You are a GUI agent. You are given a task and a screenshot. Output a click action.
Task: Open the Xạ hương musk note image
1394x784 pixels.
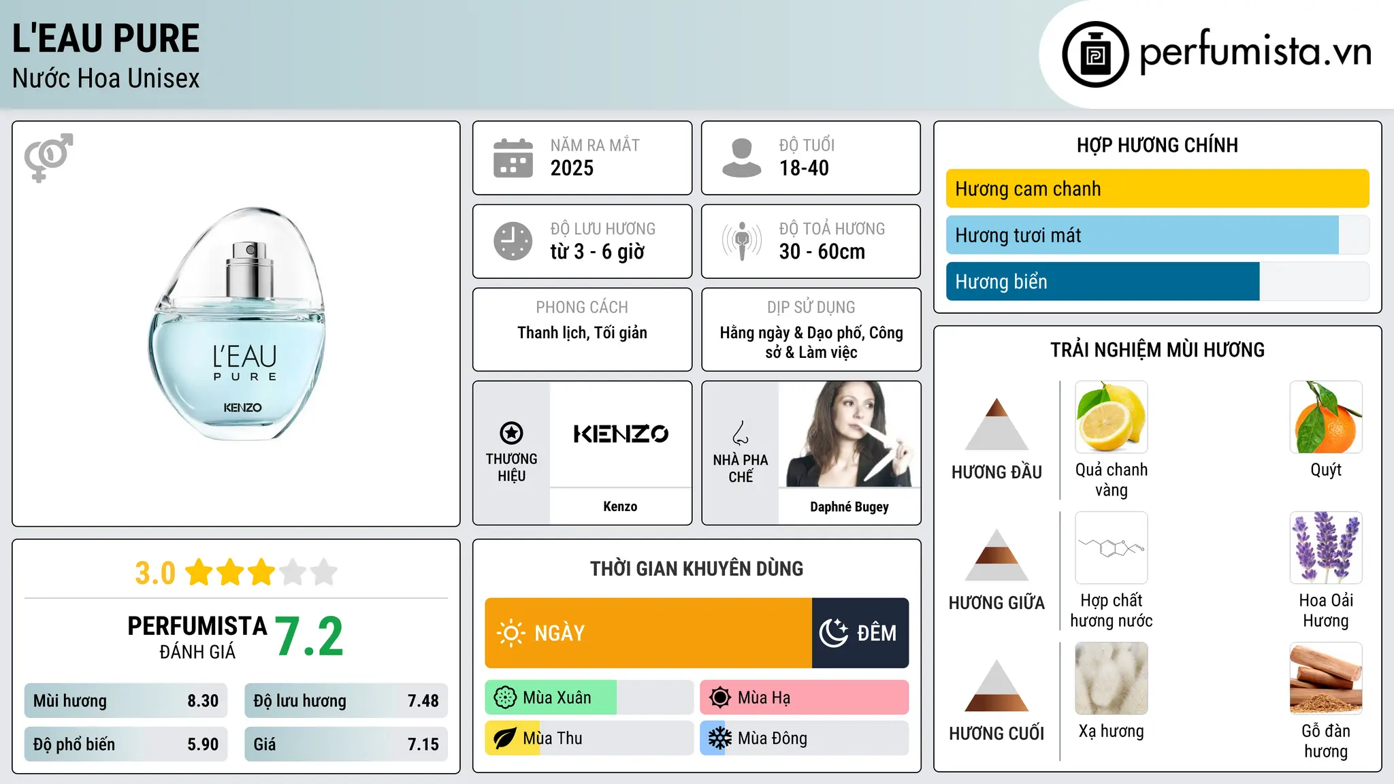(x=1112, y=679)
